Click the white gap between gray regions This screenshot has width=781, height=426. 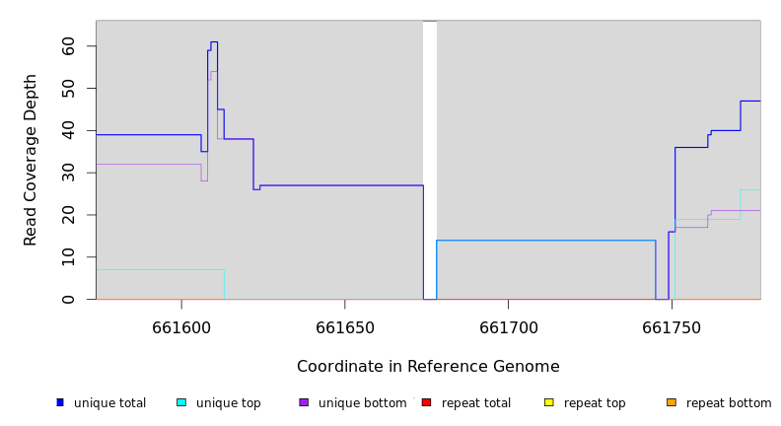(x=430, y=148)
